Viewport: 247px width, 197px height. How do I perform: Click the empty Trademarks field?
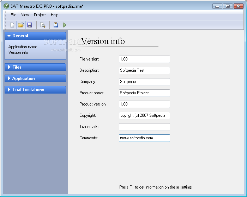pyautogui.click(x=144, y=127)
